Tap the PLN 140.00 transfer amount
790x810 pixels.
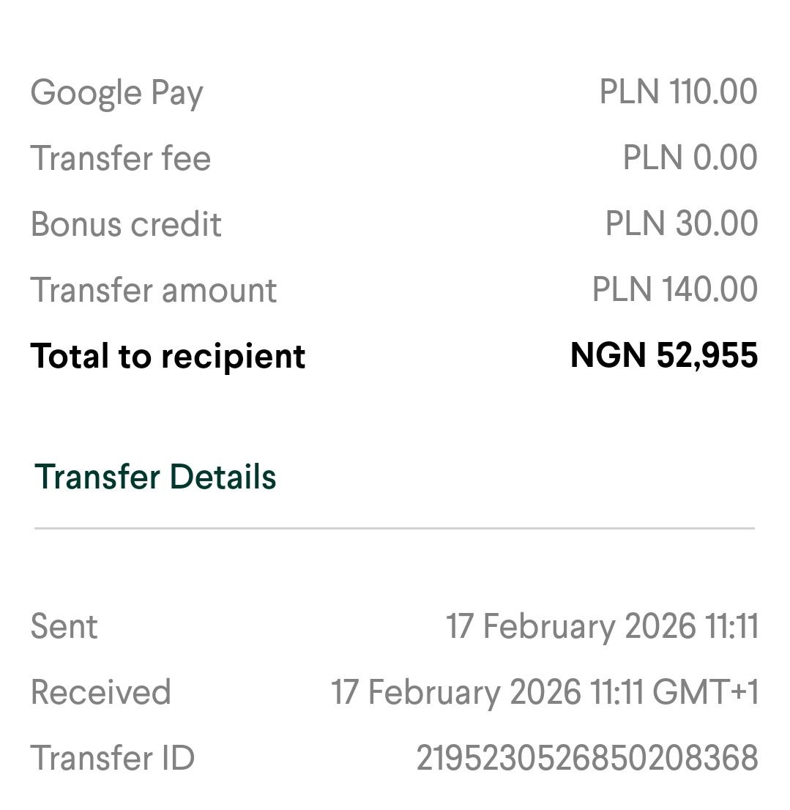point(674,289)
